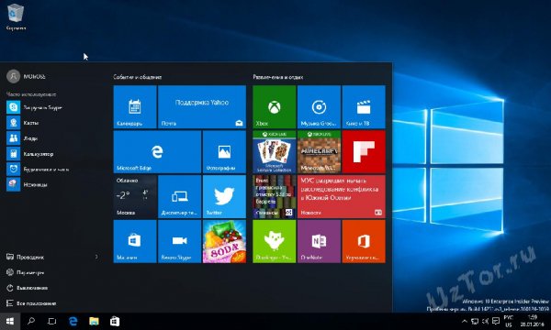Open taskbar clock and date
551x330 pixels.
pyautogui.click(x=533, y=321)
